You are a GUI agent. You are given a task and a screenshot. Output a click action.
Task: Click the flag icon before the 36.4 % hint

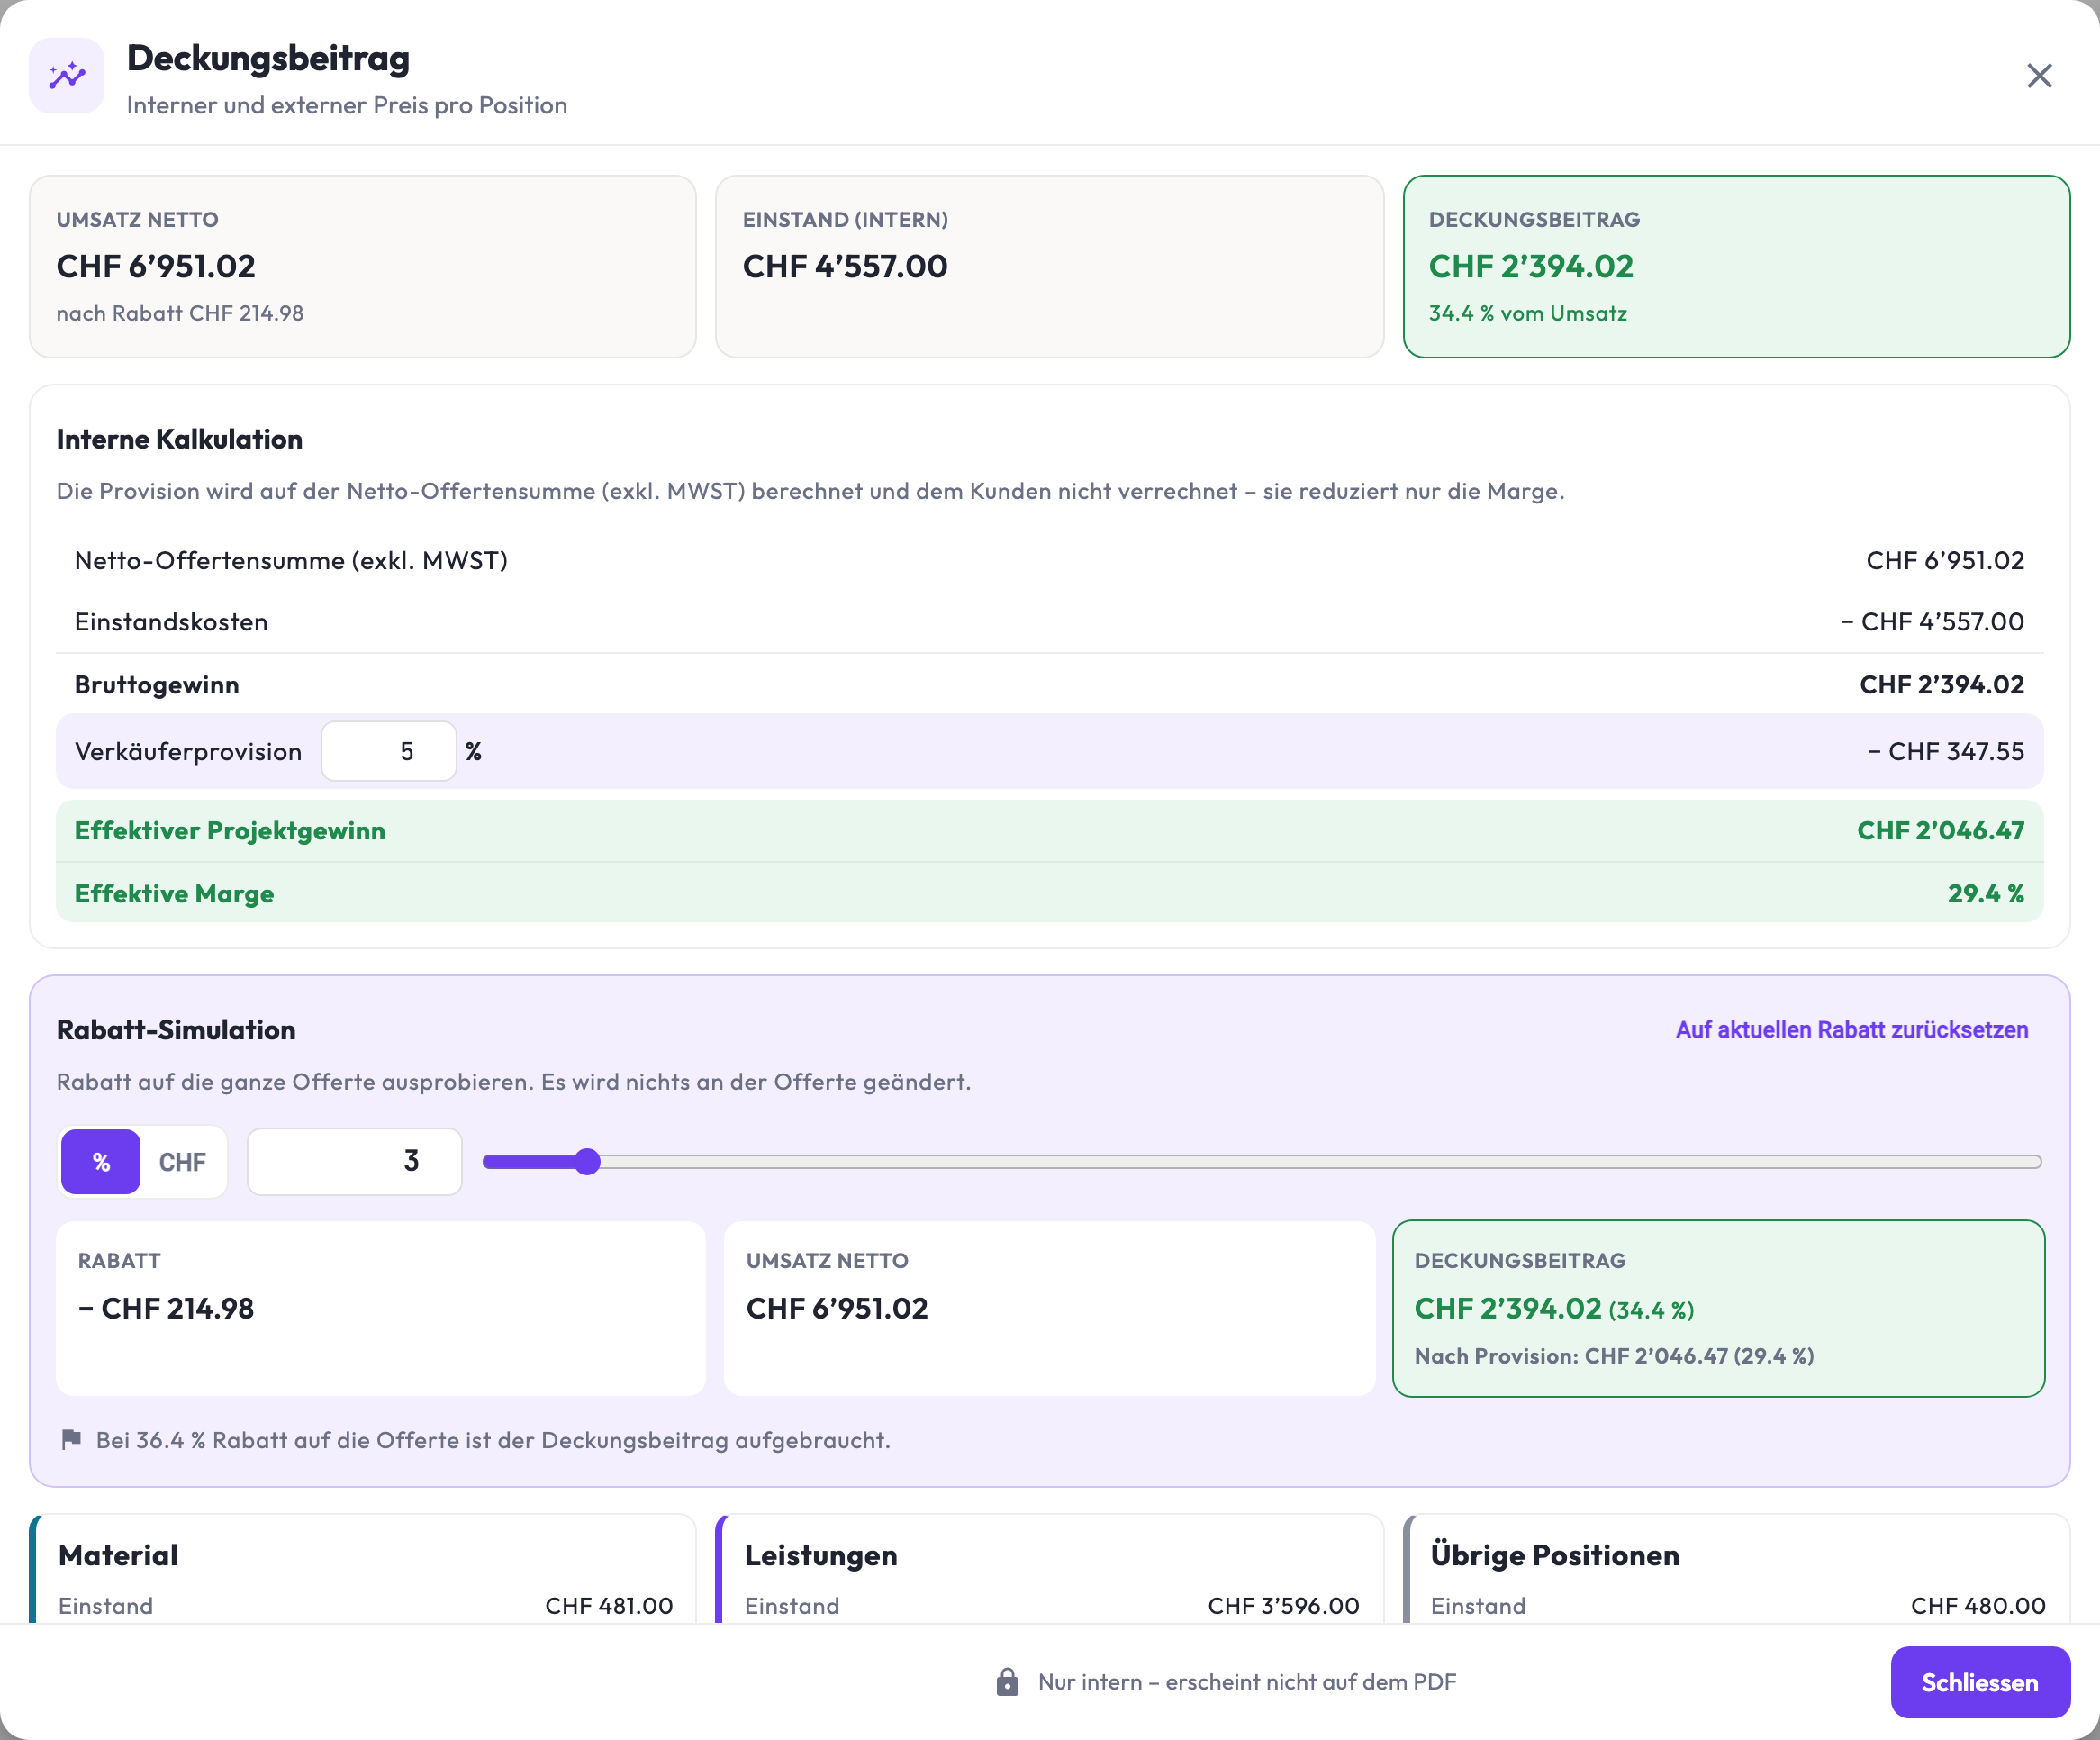pyautogui.click(x=71, y=1439)
